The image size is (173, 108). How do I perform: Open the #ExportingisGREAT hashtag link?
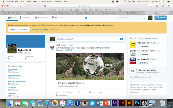pos(64,50)
